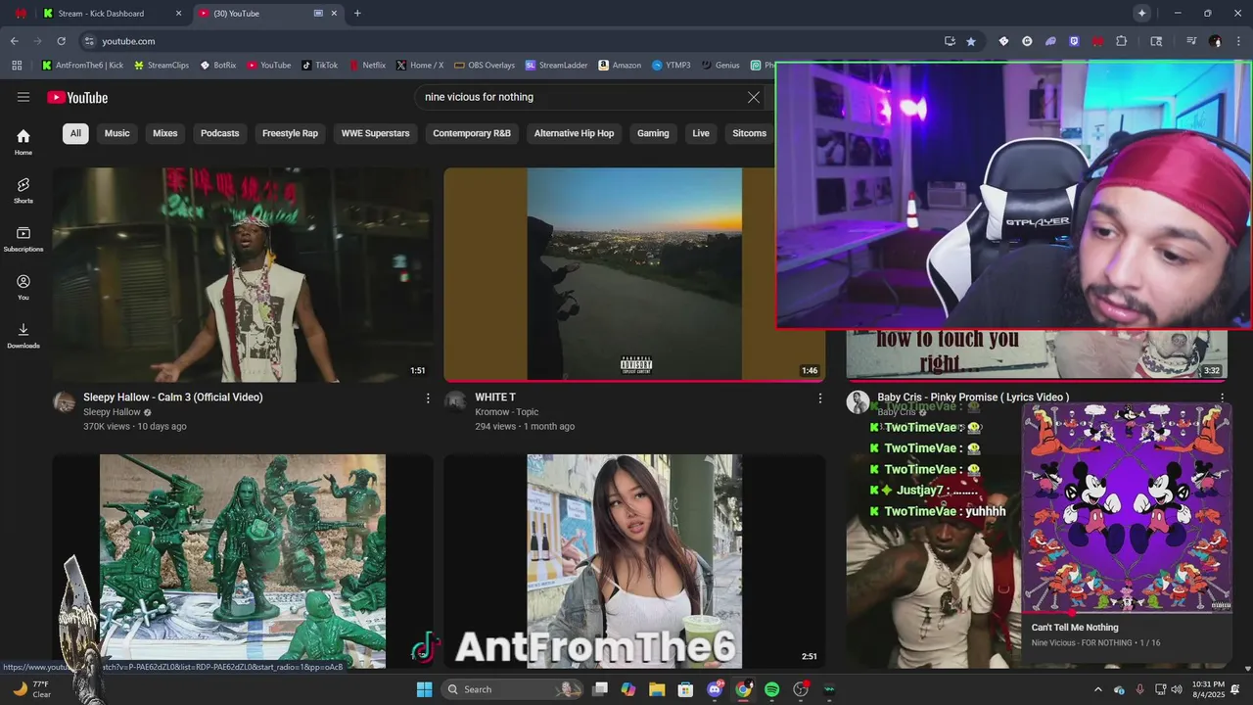Click the Chrome icon in the taskbar
1253x705 pixels.
(744, 689)
